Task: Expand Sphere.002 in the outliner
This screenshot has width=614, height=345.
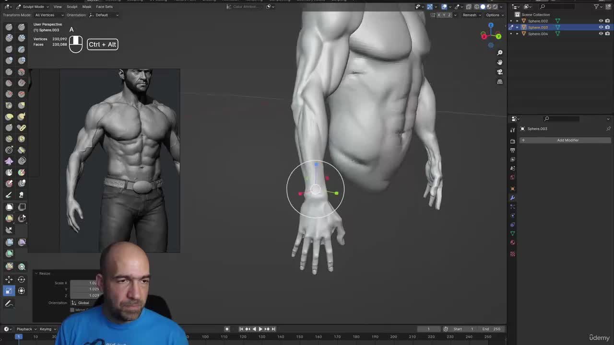Action: click(517, 21)
